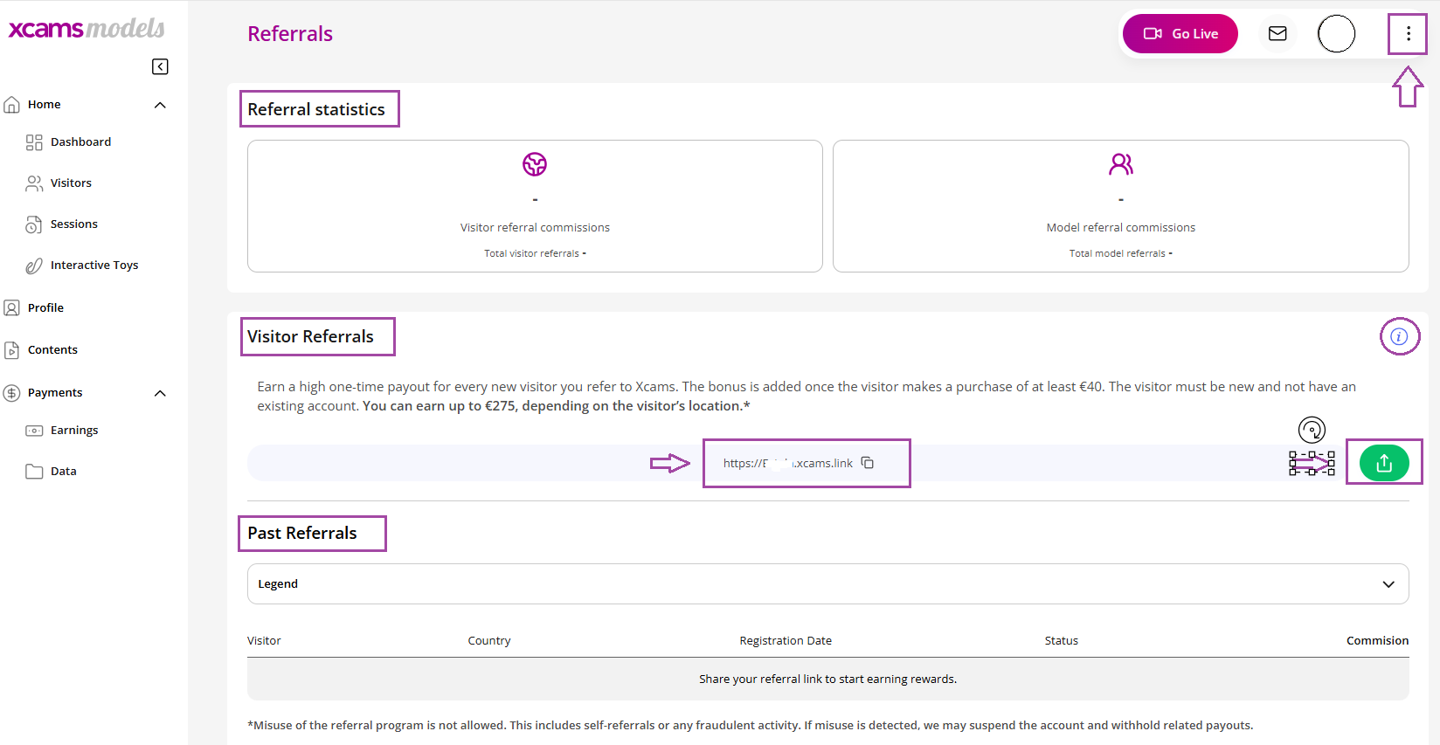Screen dimensions: 1440x745
Task: Click the Earnings cash icon
Action: pyautogui.click(x=34, y=431)
